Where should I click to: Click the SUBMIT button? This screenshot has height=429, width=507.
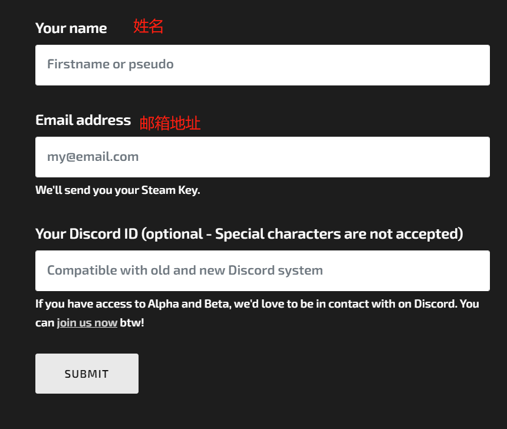point(87,374)
